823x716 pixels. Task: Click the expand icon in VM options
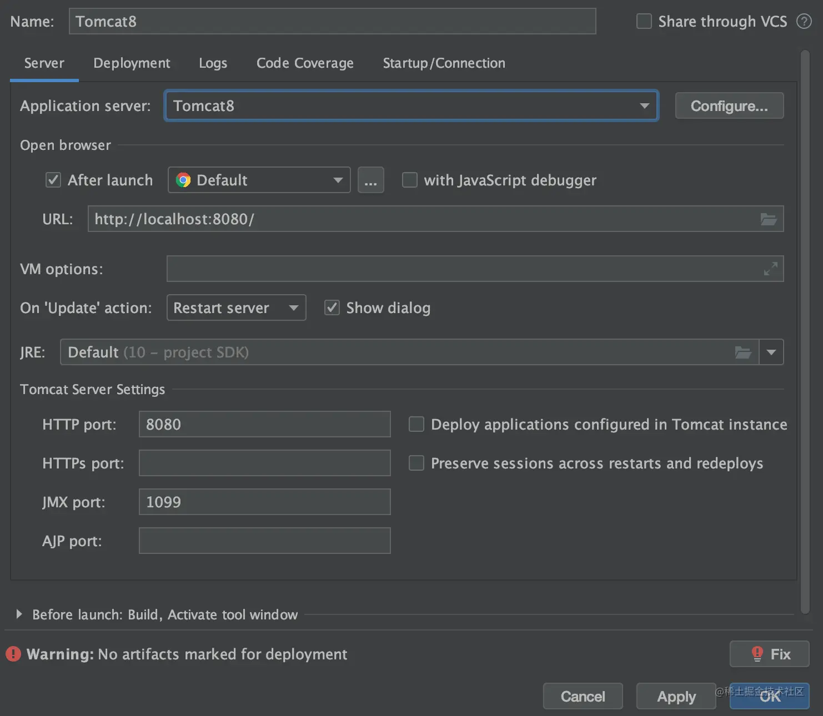click(x=770, y=269)
